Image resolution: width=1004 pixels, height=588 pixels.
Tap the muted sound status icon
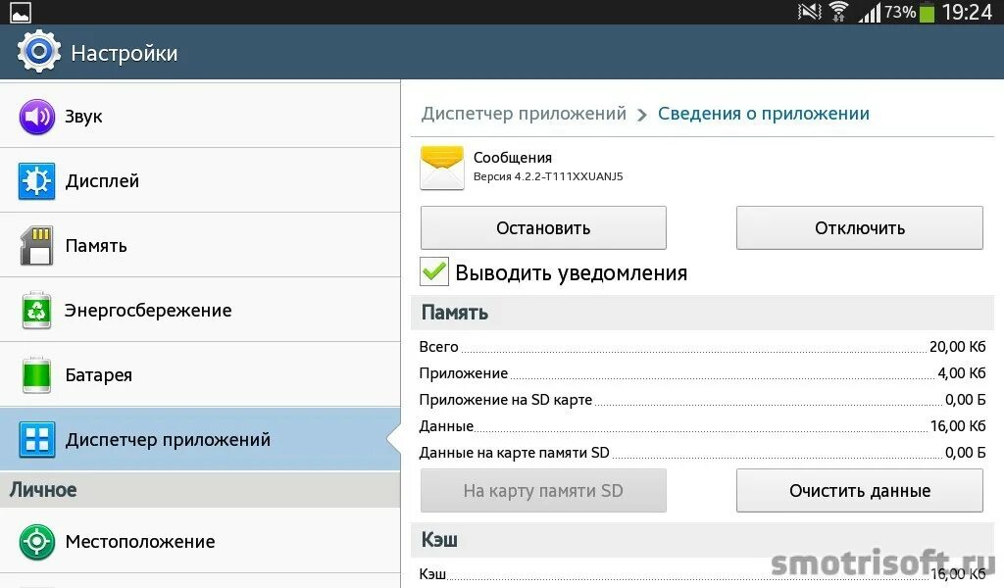809,12
